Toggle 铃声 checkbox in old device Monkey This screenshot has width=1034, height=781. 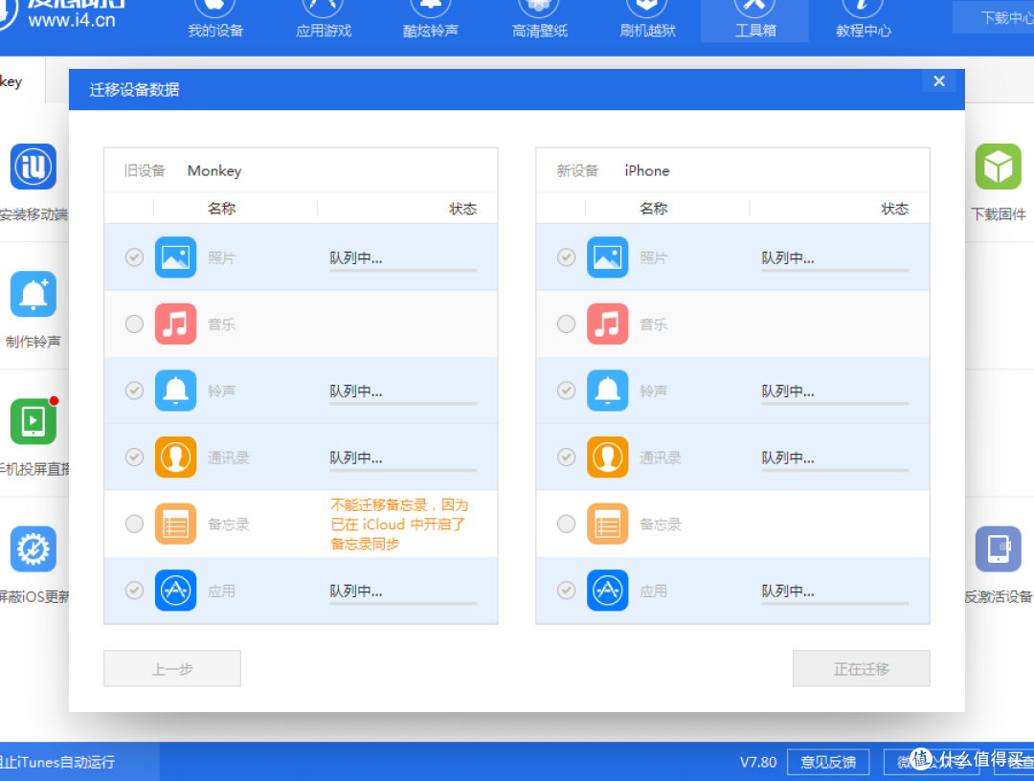(135, 390)
